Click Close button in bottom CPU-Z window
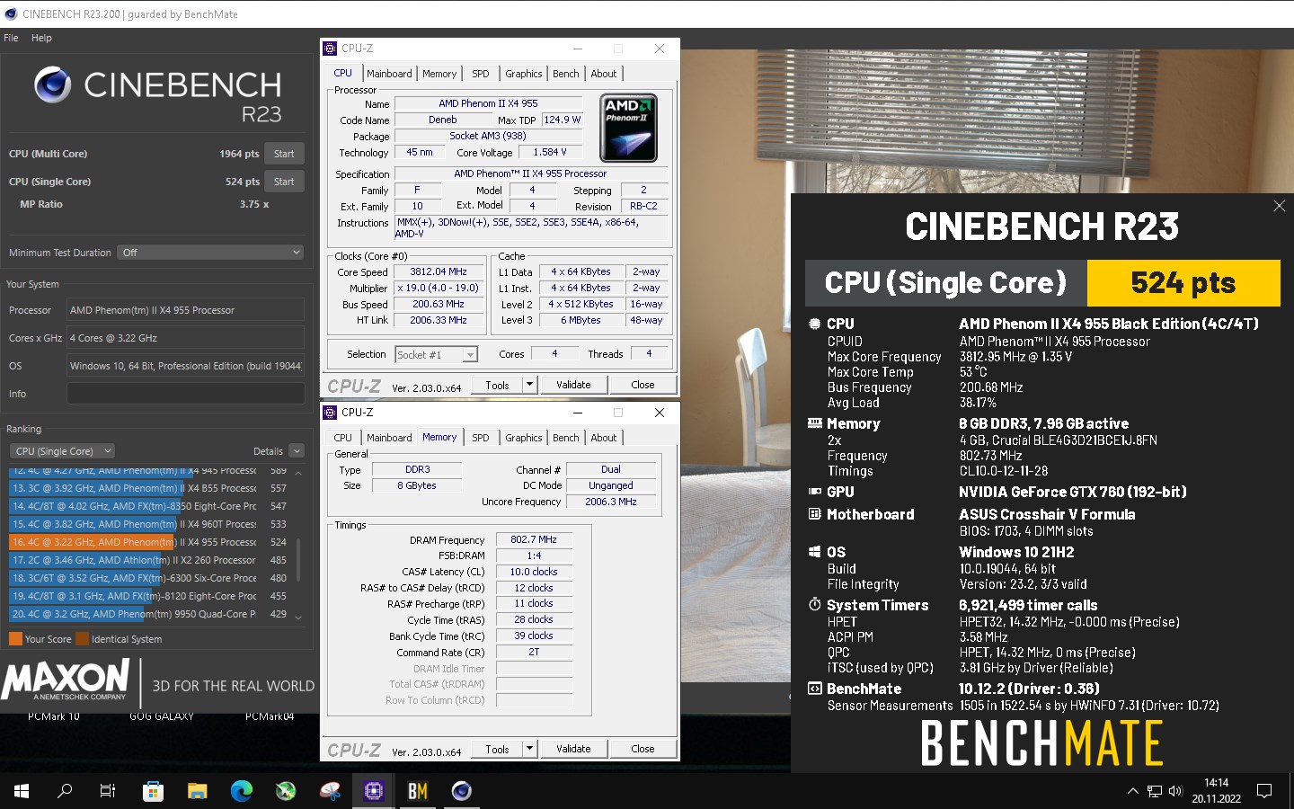 tap(643, 749)
